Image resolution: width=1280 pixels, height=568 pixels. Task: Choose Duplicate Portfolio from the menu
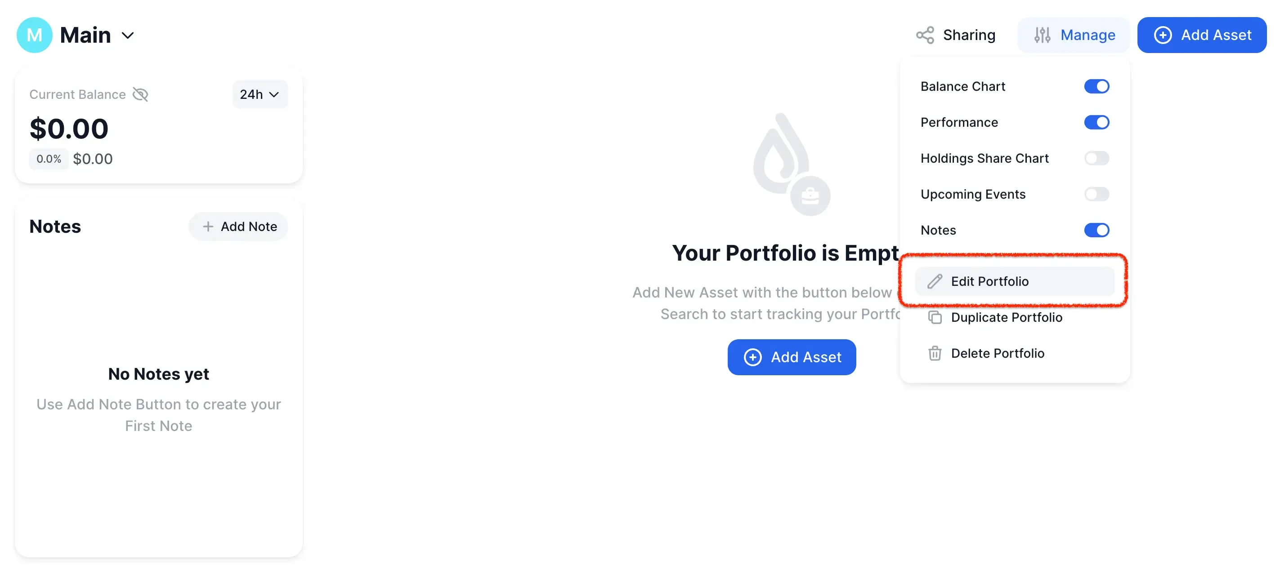(x=1007, y=317)
